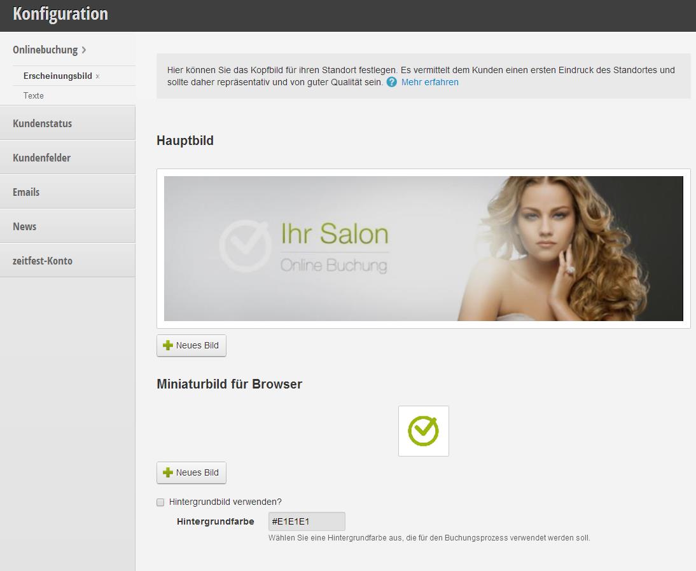Click the Konfiguration page title

(60, 14)
